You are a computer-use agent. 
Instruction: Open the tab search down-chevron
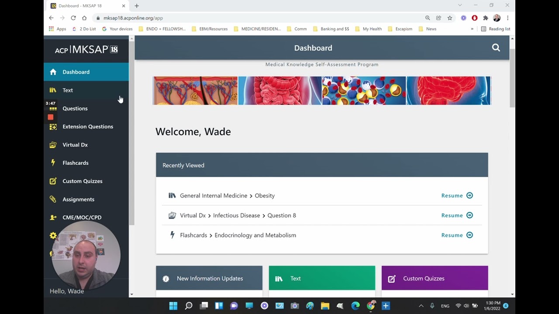(x=460, y=5)
